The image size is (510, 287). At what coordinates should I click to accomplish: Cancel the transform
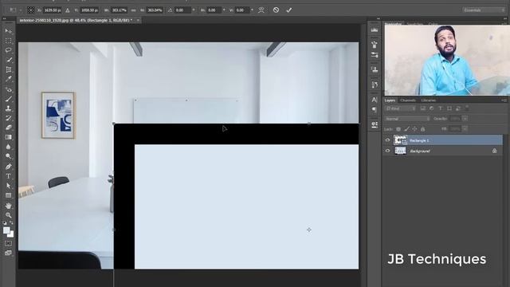tap(276, 10)
